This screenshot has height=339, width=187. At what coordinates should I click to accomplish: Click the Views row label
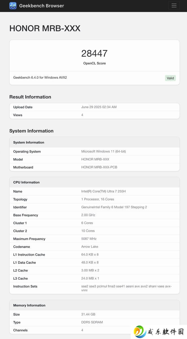(x=18, y=115)
